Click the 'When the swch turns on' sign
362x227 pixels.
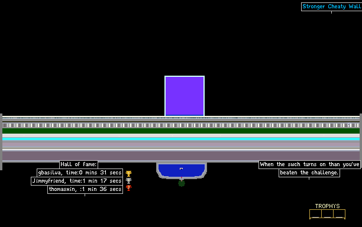[309, 164]
